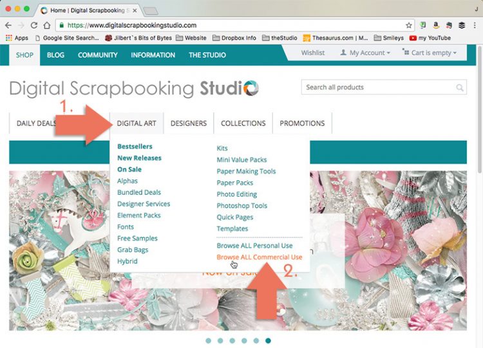Select Bundled Deals category
The width and height of the screenshot is (483, 348).
point(139,192)
